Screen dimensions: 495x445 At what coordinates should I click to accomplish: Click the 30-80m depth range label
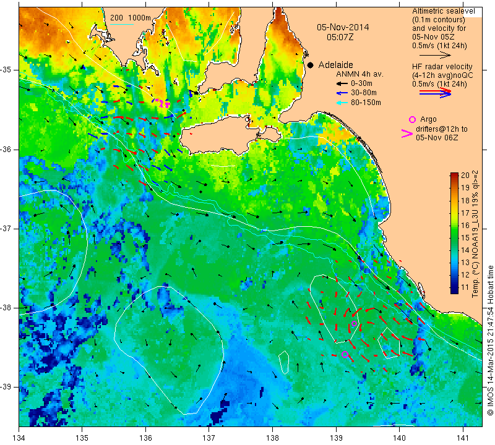pos(364,93)
